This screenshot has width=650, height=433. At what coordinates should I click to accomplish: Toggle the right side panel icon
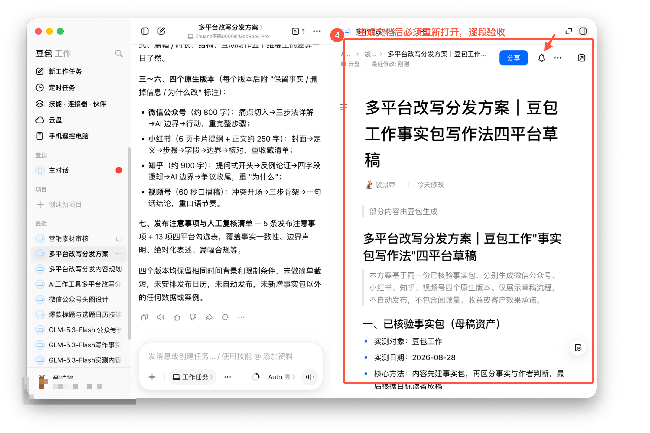[583, 31]
